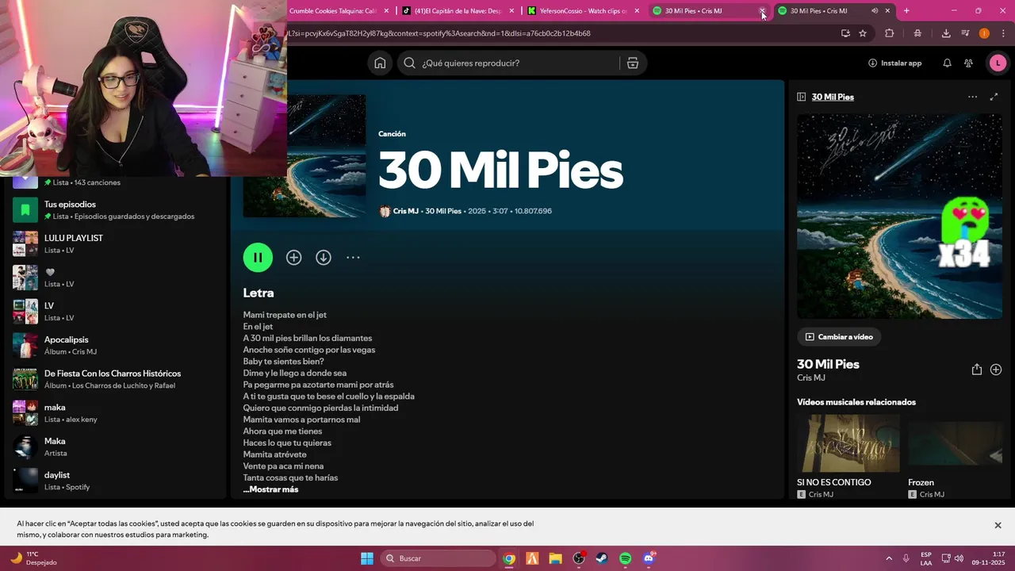1015x571 pixels.
Task: Share the track from Now Playing panel
Action: coord(976,370)
